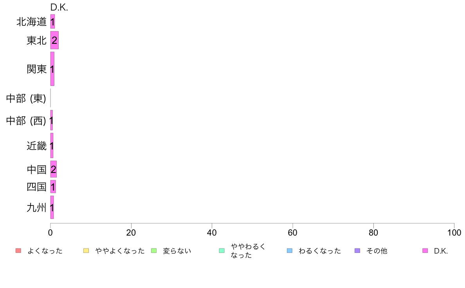This screenshot has width=465, height=288.
Task: Click the red よくなった legend swatch
Action: click(x=18, y=250)
